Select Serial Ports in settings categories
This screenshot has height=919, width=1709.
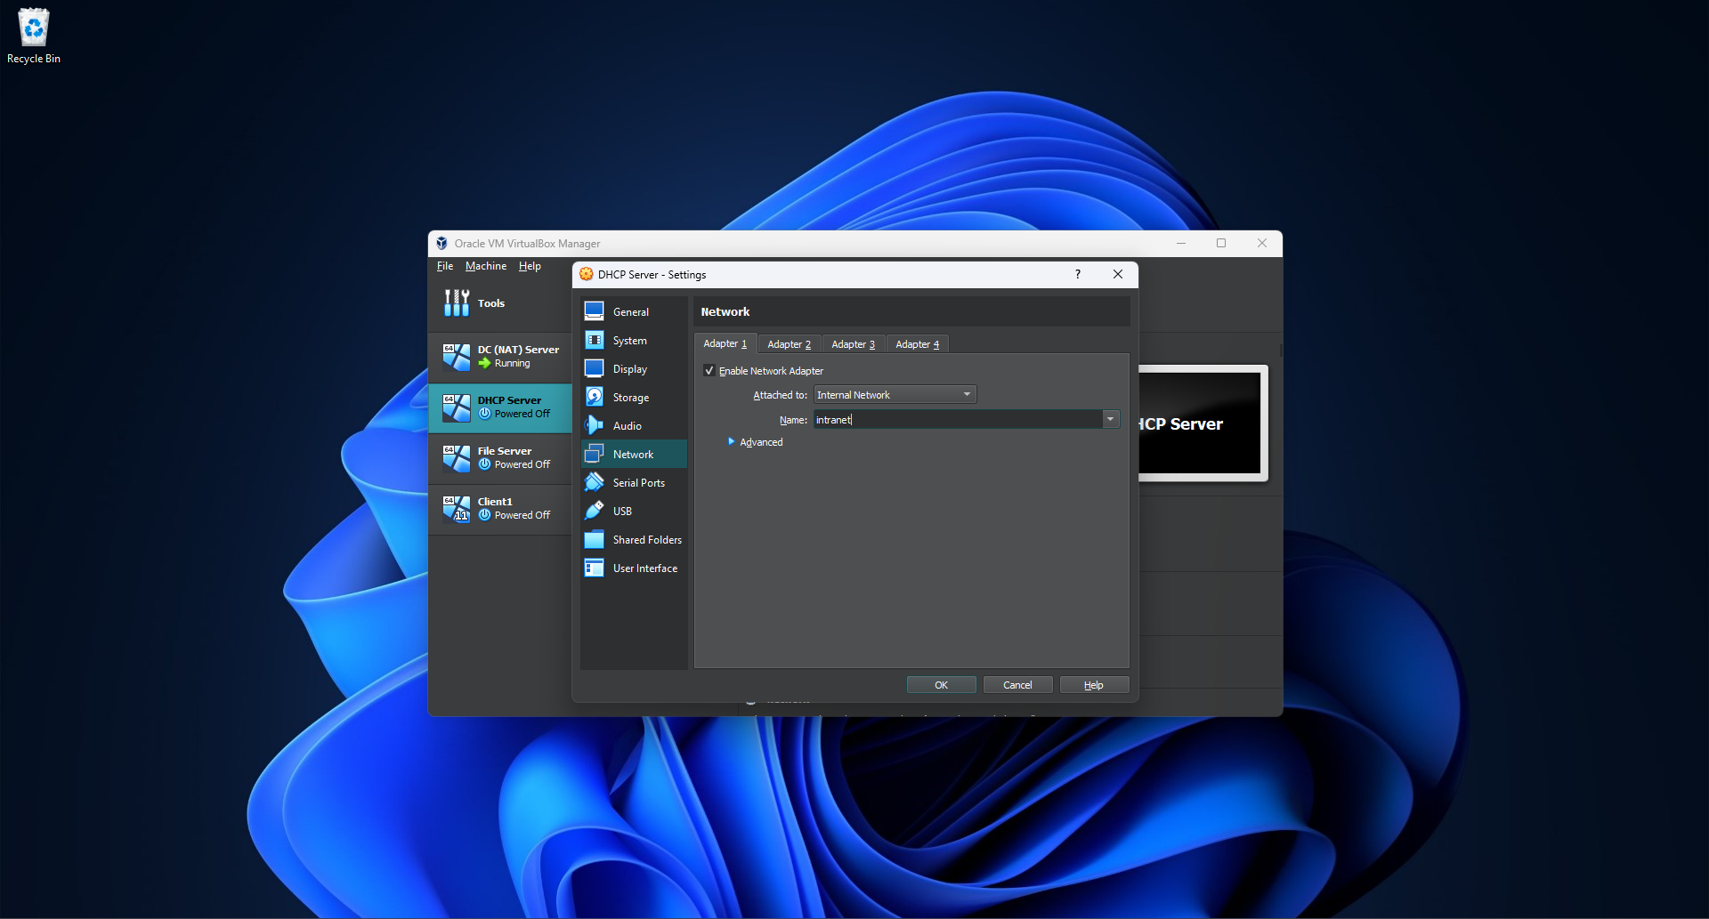[x=634, y=482]
